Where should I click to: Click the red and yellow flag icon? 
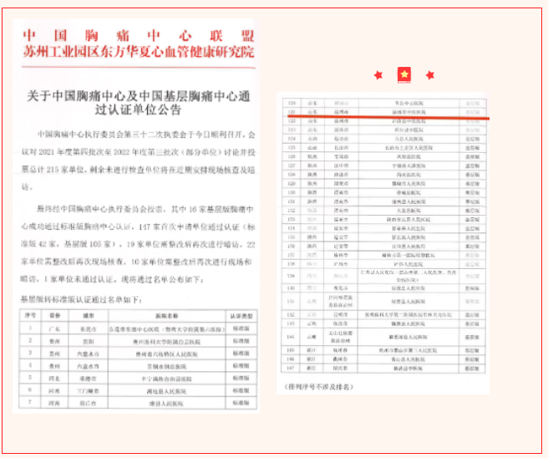click(404, 75)
